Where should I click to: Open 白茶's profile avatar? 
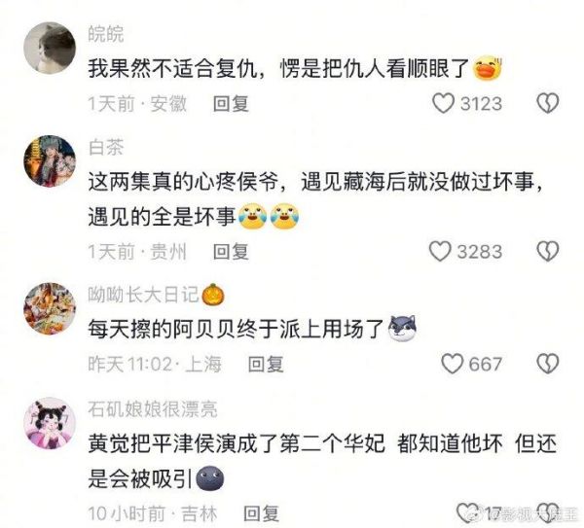coord(50,160)
